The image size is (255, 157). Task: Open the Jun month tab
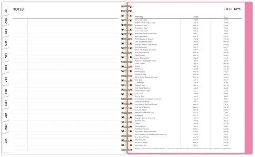(6, 141)
